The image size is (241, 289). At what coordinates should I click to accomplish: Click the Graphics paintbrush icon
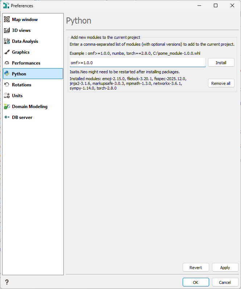tap(7, 52)
